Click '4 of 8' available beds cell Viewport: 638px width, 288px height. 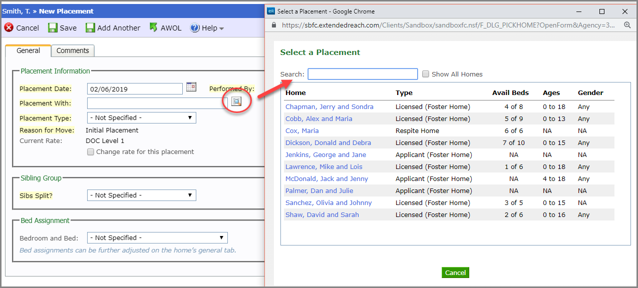(x=513, y=106)
